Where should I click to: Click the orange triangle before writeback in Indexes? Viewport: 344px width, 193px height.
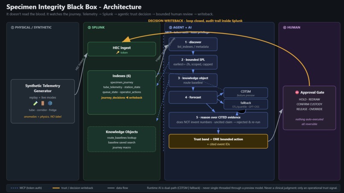point(127,97)
